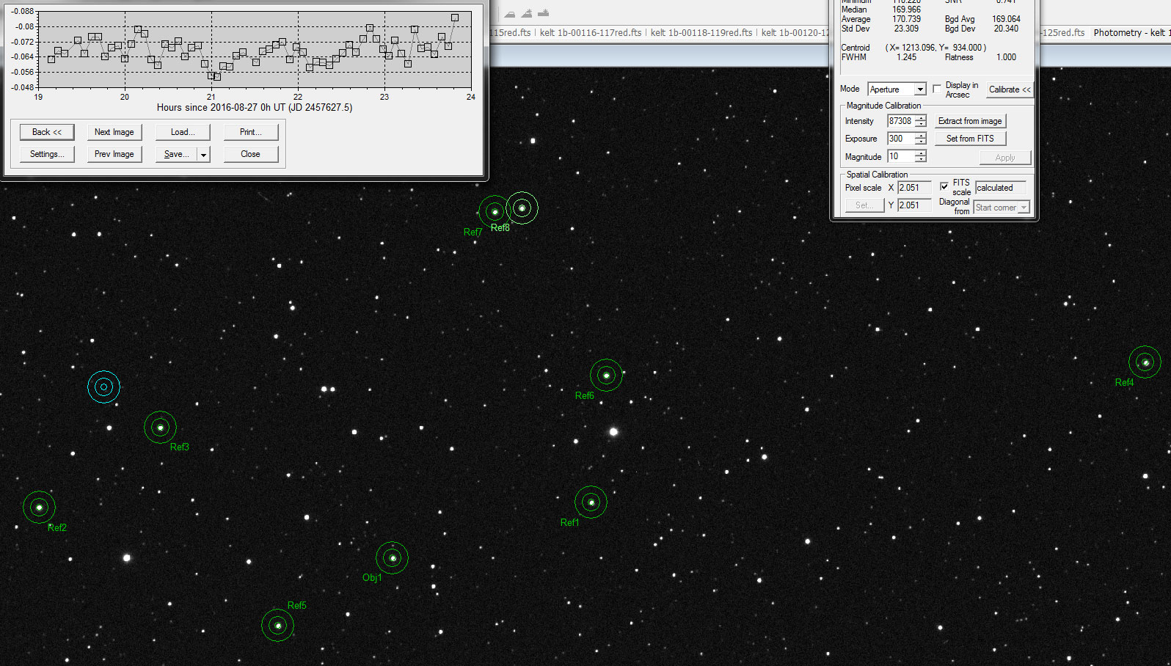Click the Obj1 star aperture marker
Screen dimensions: 1171x666
pyautogui.click(x=393, y=558)
